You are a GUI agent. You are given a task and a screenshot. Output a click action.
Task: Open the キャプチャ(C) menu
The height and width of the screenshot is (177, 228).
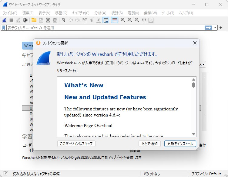point(81,13)
